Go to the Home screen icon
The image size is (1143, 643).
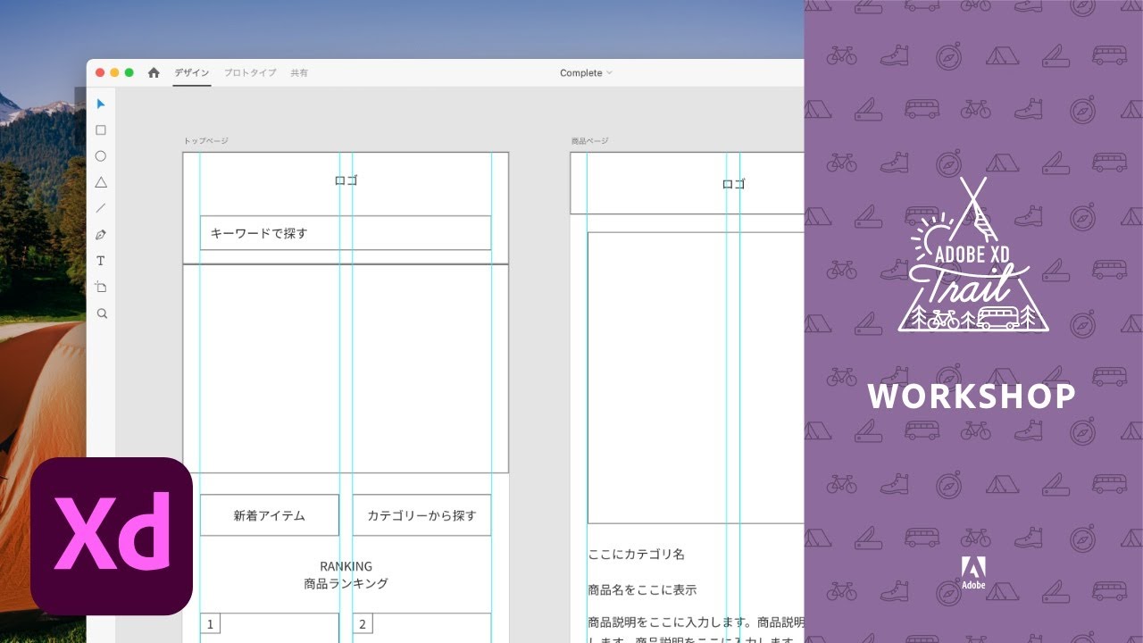coord(154,73)
